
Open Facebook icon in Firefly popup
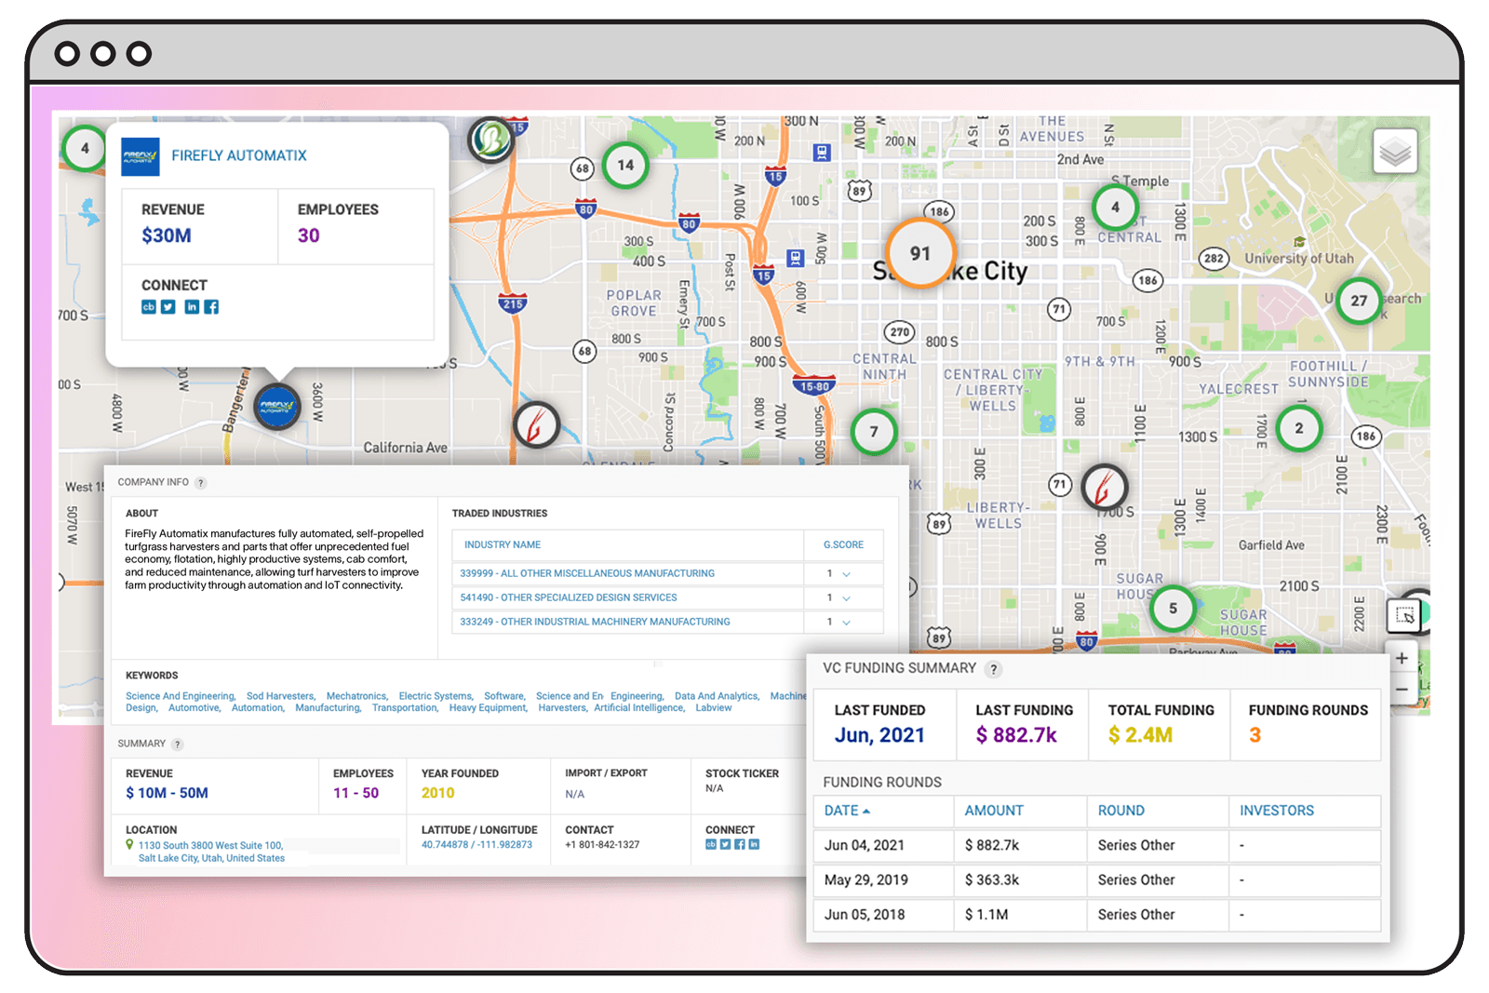(211, 307)
